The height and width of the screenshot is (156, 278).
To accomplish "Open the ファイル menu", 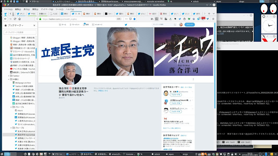I will tap(8, 9).
